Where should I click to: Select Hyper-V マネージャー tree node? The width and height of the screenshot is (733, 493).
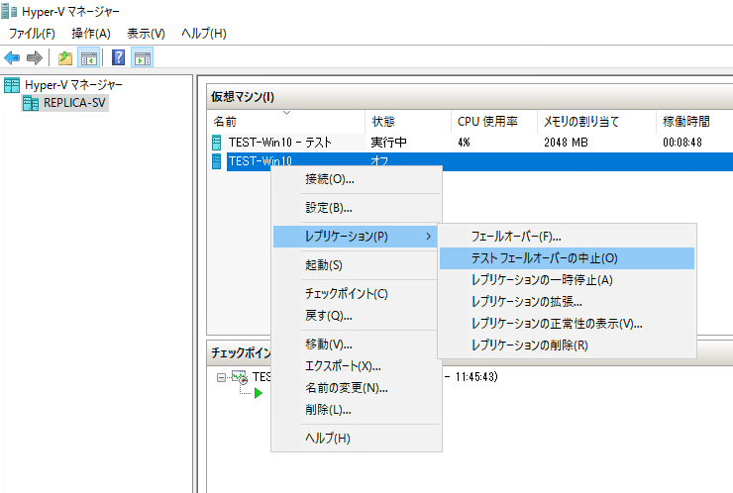click(x=73, y=85)
